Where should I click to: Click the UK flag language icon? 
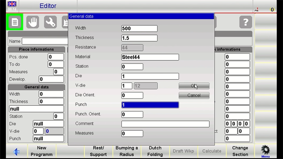coord(12,4)
